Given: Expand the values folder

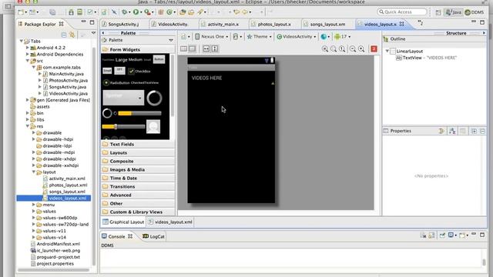Looking at the screenshot, I should click(x=34, y=211).
